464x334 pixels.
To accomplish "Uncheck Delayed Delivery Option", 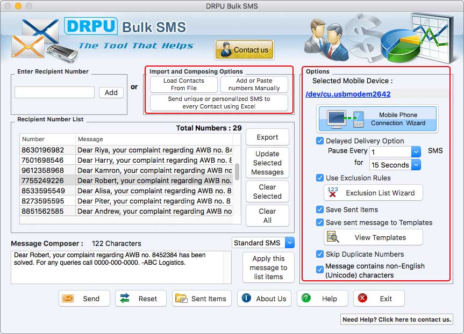I will (319, 141).
